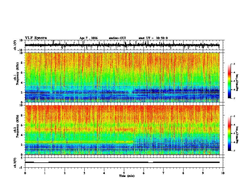The width and height of the screenshot is (251, 194).
Task: Click the ch.1 spectrogram image
Action: [122, 77]
